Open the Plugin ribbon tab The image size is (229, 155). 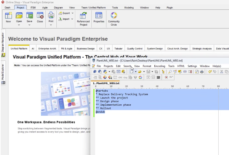pyautogui.click(x=170, y=7)
